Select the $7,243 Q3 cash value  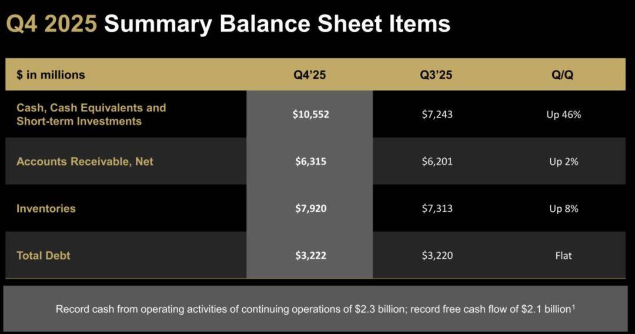(x=437, y=114)
